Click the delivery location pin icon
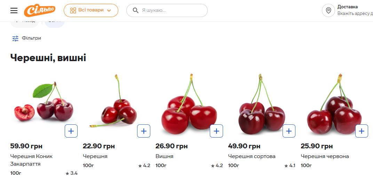This screenshot has width=373, height=181. [328, 10]
